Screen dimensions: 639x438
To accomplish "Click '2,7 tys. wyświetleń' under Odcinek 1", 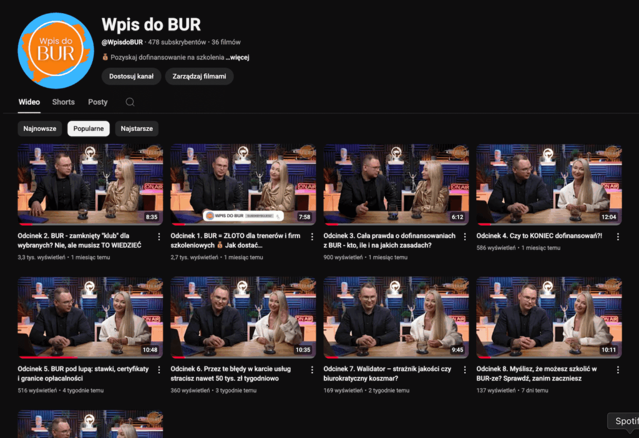I will 194,257.
